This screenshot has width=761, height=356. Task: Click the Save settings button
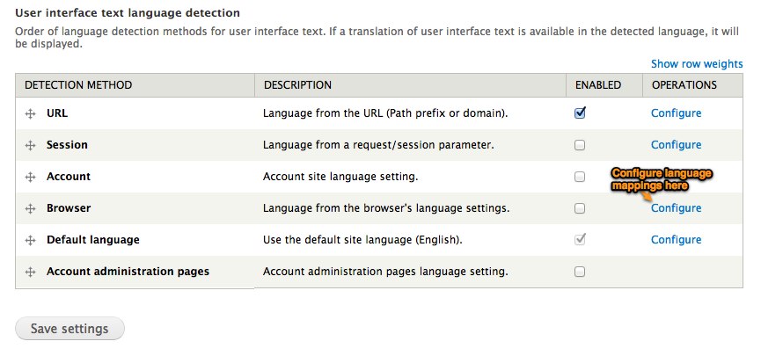coord(70,329)
